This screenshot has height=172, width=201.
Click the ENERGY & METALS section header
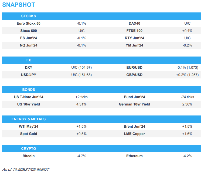pyautogui.click(x=29, y=119)
